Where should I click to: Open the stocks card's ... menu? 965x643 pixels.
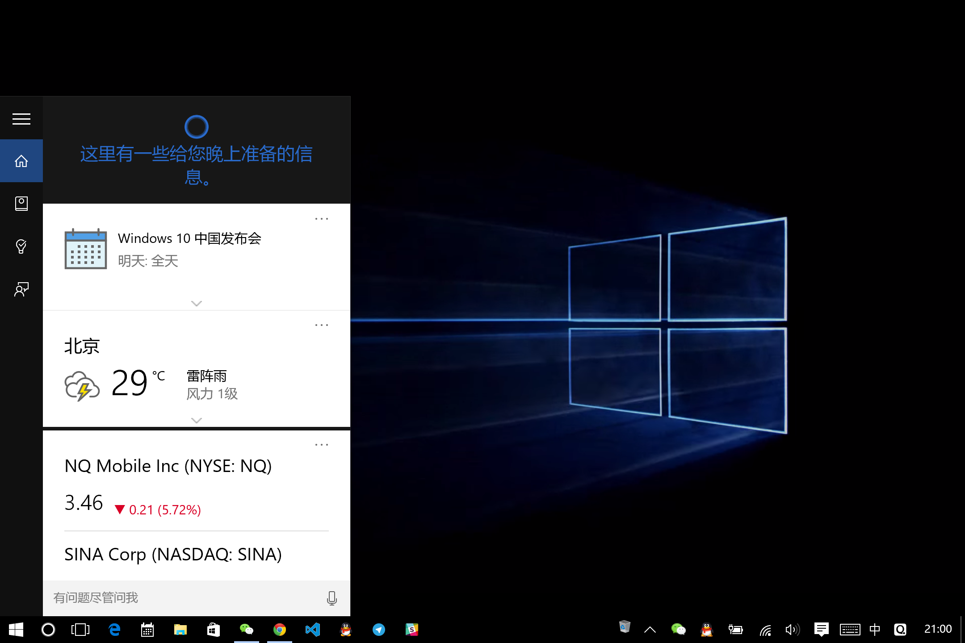click(321, 444)
